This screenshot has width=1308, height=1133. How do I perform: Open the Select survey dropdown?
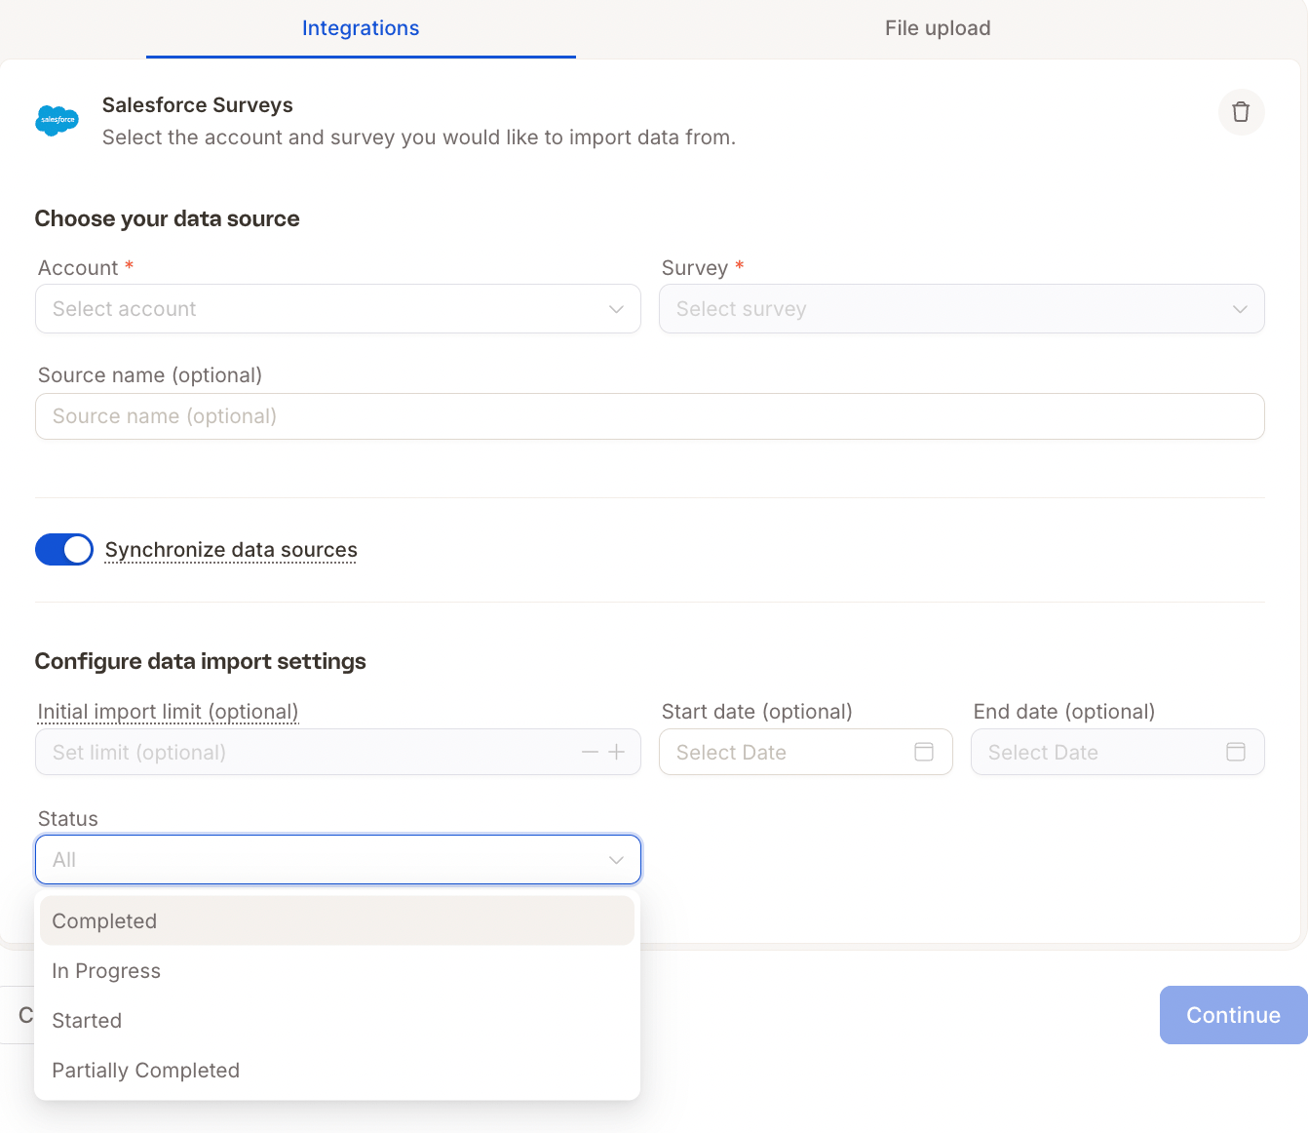(x=962, y=309)
